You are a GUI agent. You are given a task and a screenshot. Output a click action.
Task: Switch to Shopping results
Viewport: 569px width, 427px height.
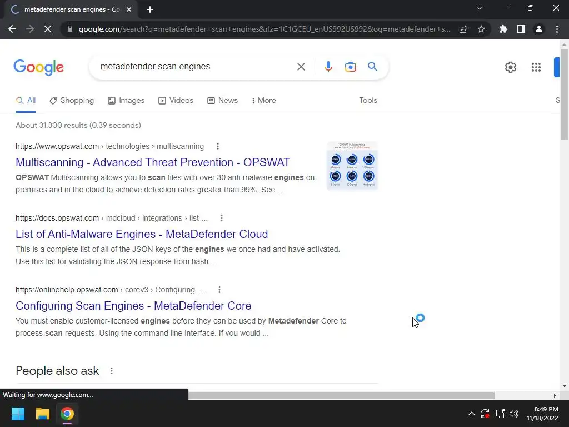(x=72, y=101)
